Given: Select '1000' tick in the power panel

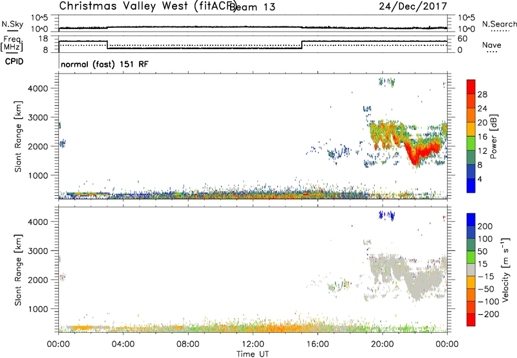Looking at the screenshot, I should [x=37, y=175].
